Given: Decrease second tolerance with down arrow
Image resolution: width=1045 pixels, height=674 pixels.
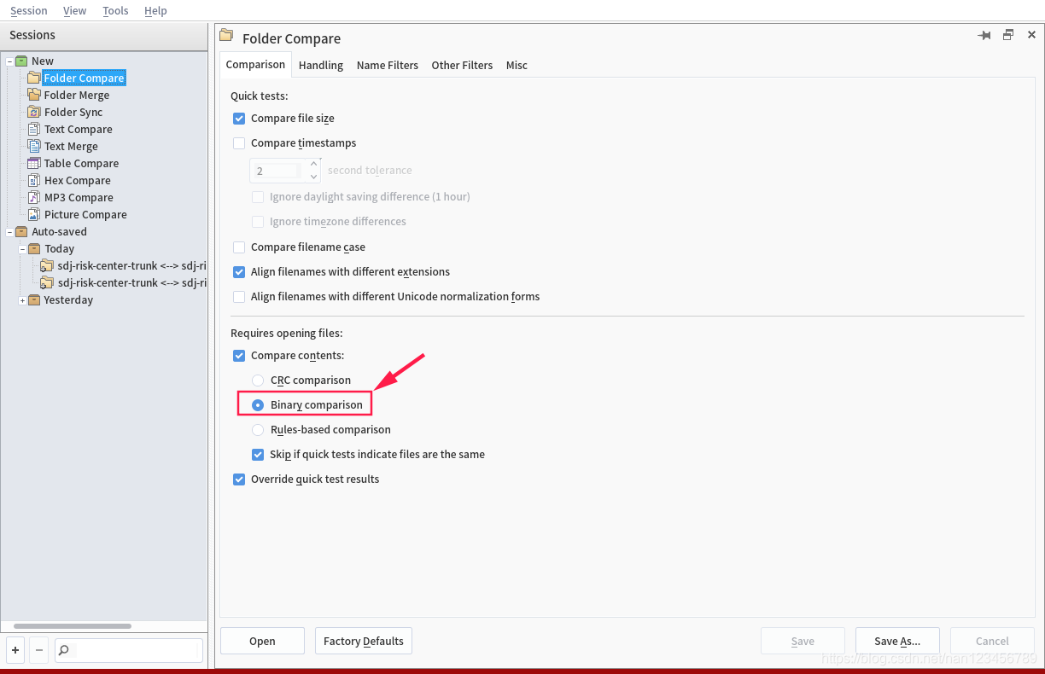Looking at the screenshot, I should coord(314,177).
